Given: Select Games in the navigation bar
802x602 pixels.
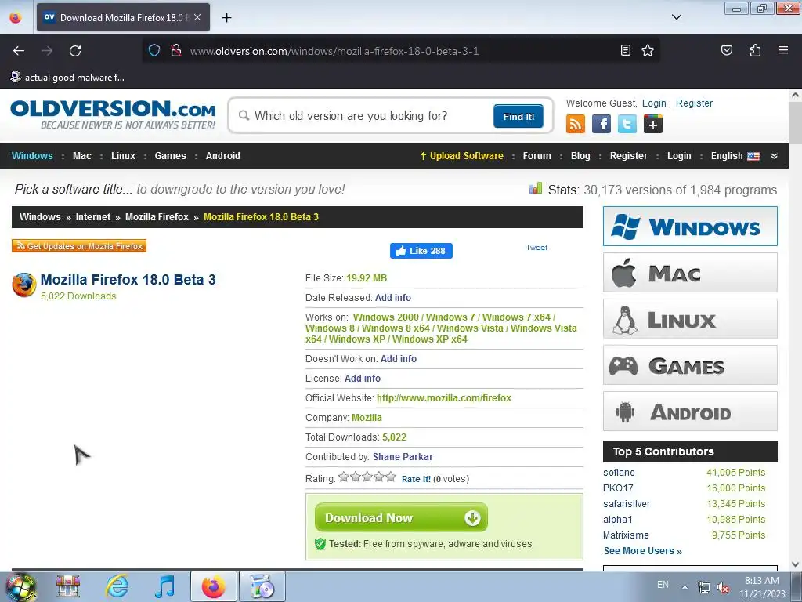Looking at the screenshot, I should click(x=170, y=156).
